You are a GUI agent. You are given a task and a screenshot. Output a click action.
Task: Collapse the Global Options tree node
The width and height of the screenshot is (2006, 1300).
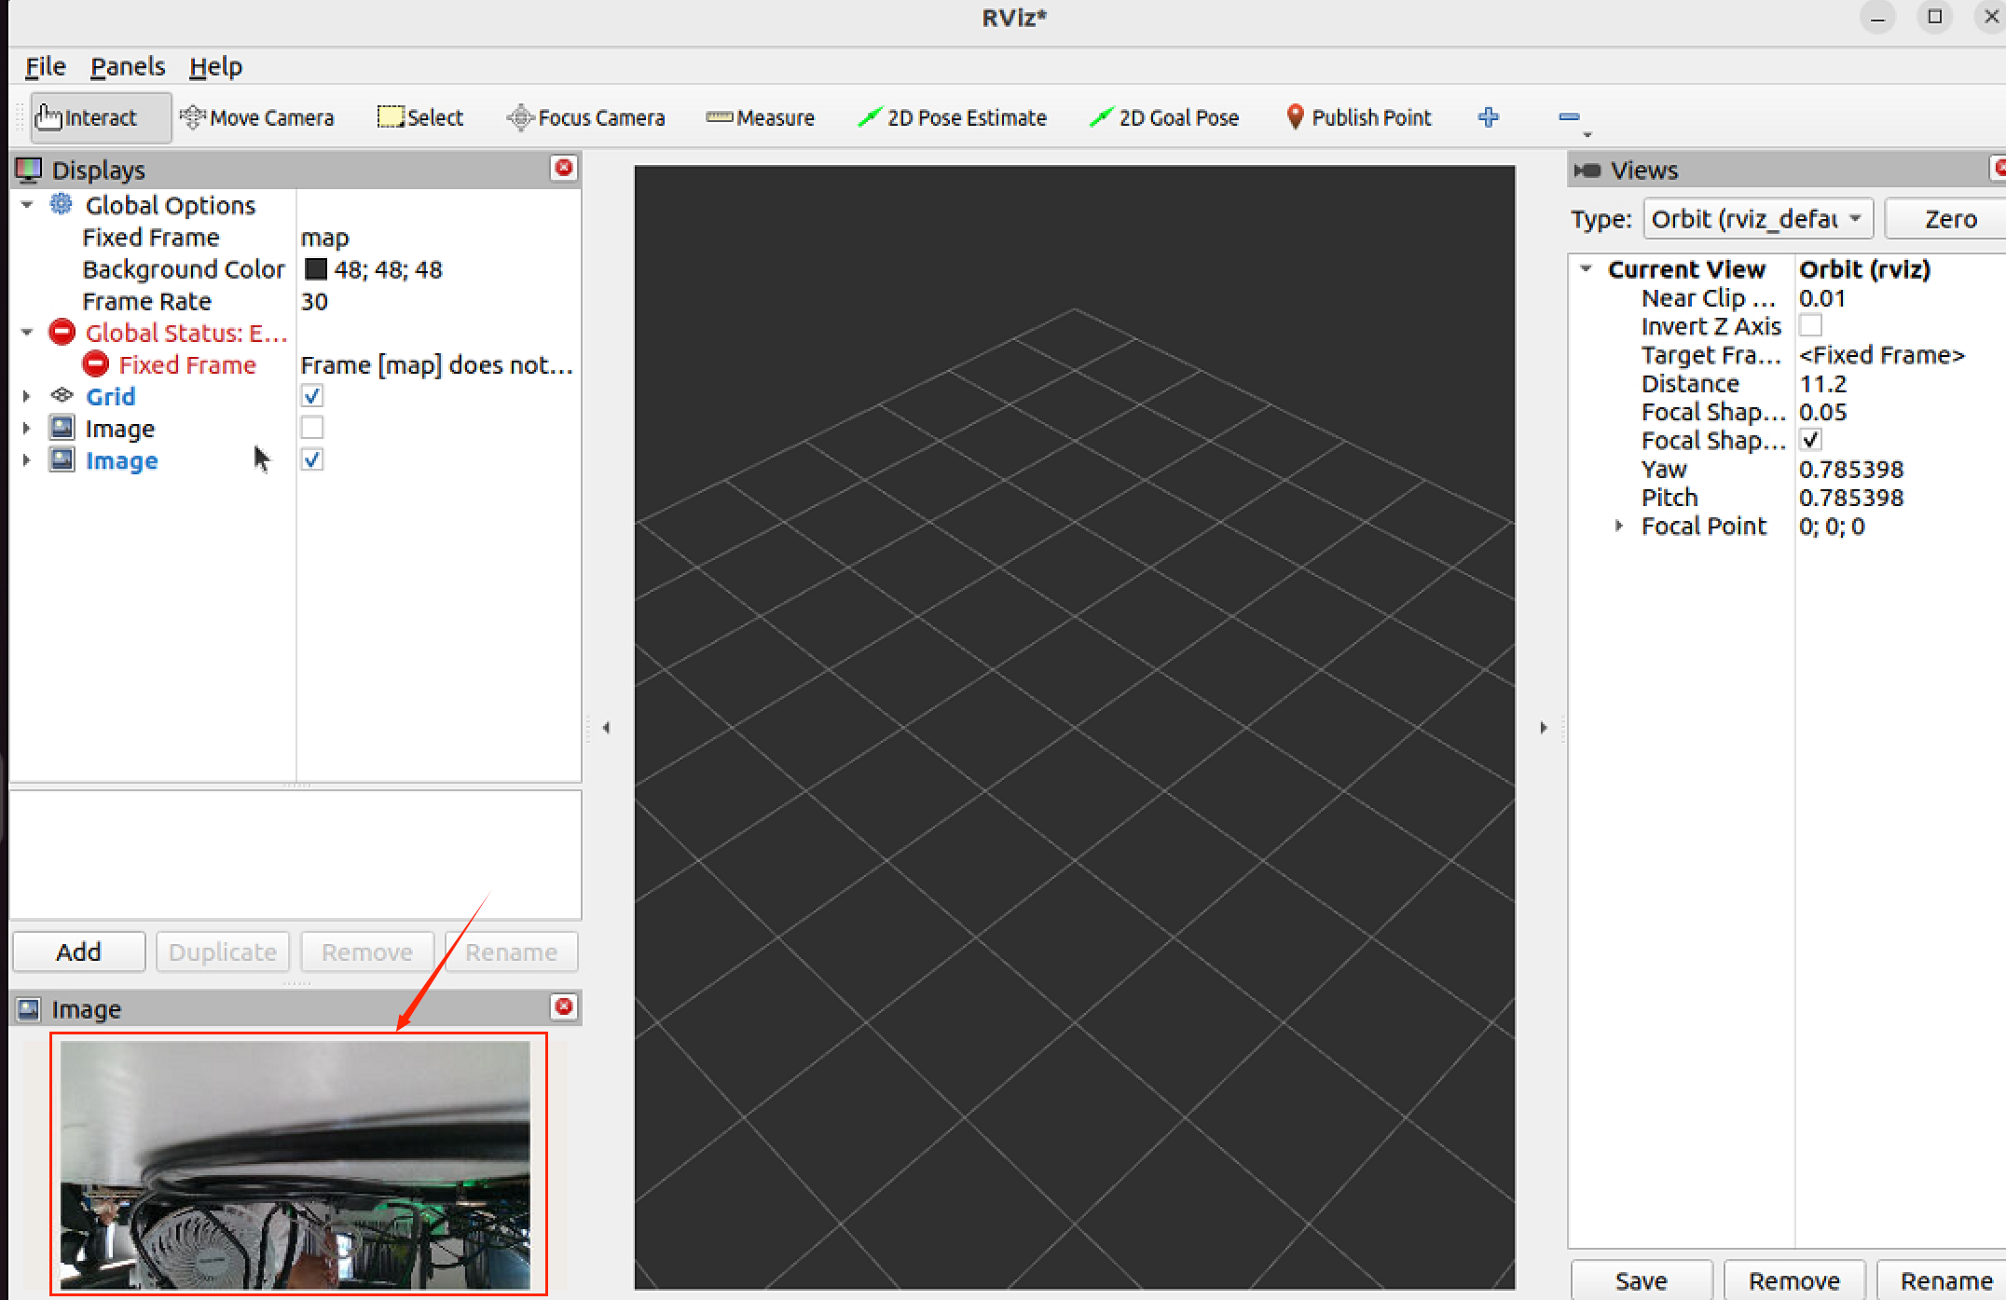27,205
